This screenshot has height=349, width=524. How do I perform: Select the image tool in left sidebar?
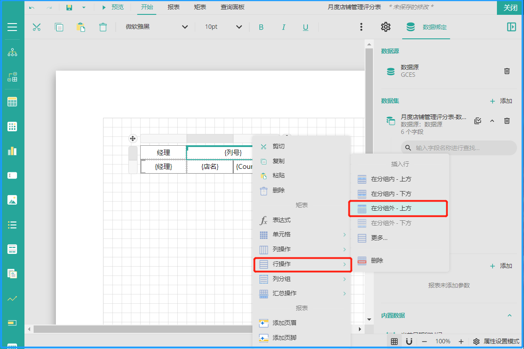click(x=12, y=200)
